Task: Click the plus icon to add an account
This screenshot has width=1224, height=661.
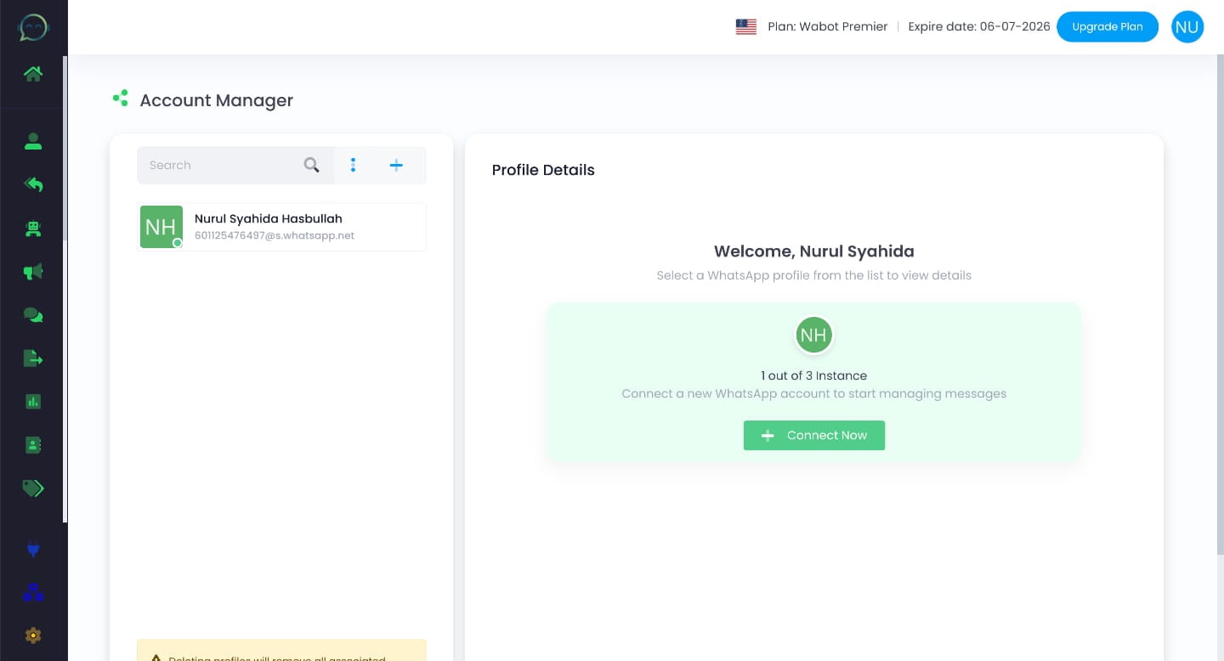Action: pyautogui.click(x=396, y=165)
